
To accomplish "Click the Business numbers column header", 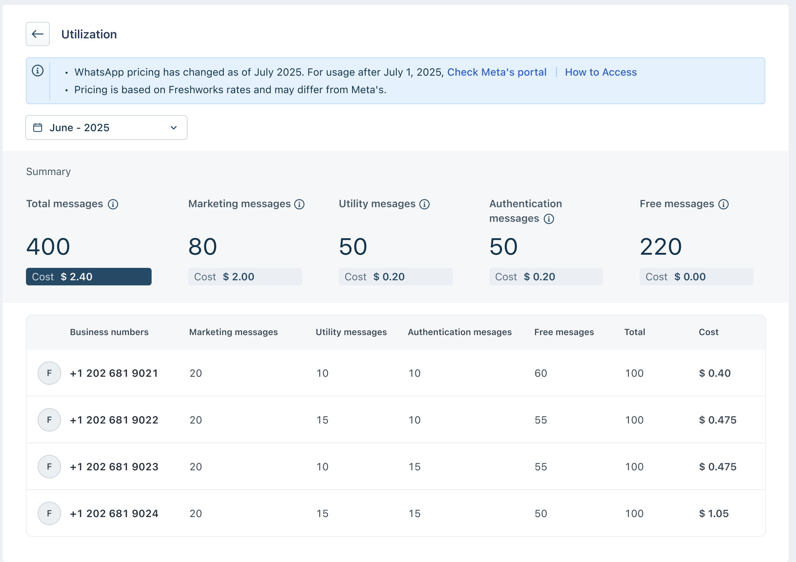I will (109, 332).
